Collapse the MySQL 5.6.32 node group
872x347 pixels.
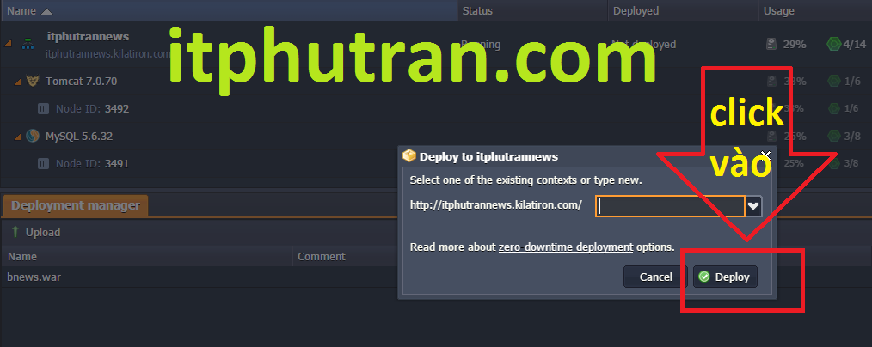[18, 136]
